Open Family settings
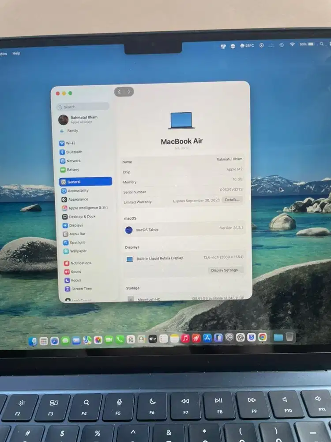The image size is (331, 442). 69,131
